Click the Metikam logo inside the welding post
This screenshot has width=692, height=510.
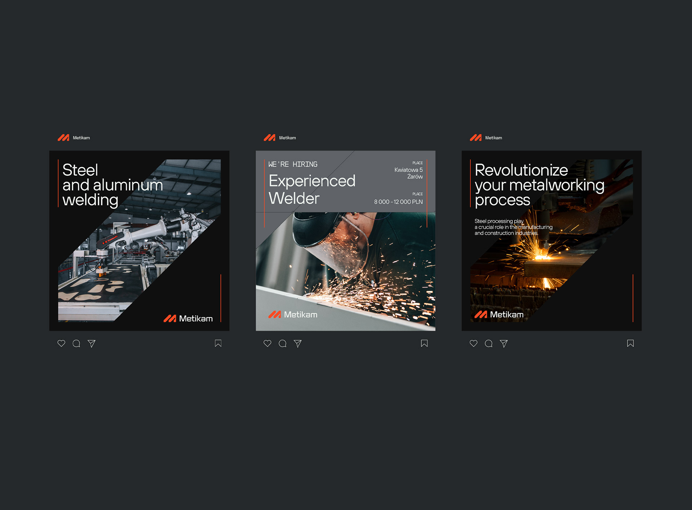[188, 318]
